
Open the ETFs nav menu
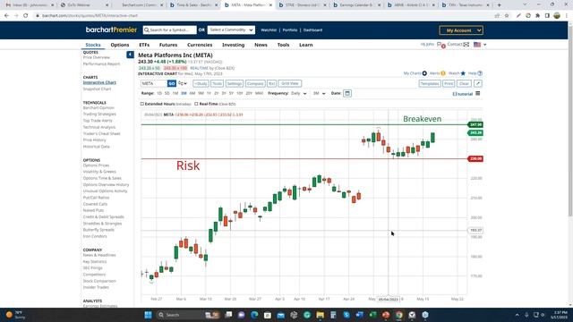click(x=144, y=45)
